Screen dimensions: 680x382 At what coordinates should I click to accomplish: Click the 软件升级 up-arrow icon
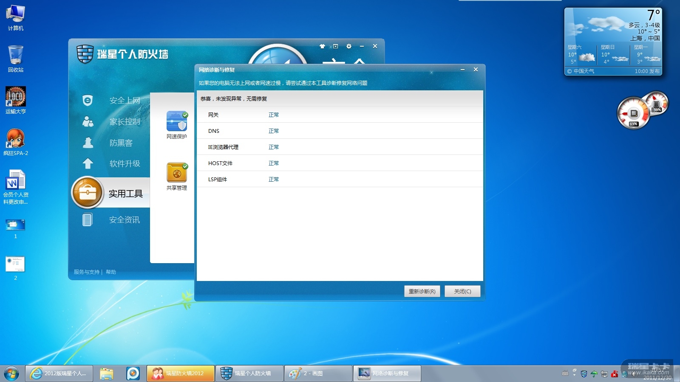coord(88,163)
